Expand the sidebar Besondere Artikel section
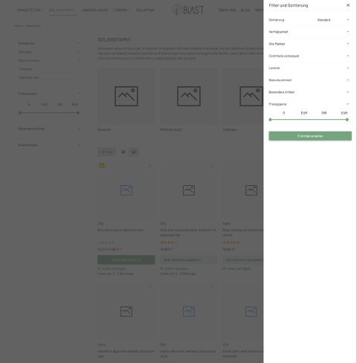The image size is (357, 363). [x=49, y=129]
